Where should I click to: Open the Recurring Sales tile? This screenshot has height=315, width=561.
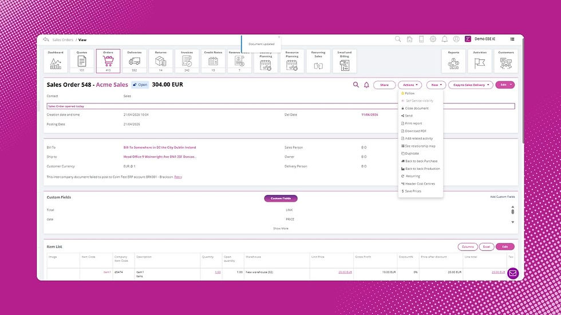click(x=318, y=61)
